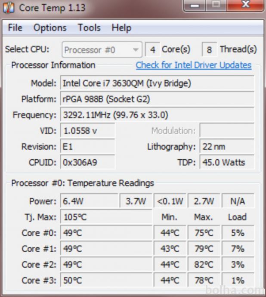Select the Frequency value field
The width and height of the screenshot is (266, 297).
click(157, 115)
